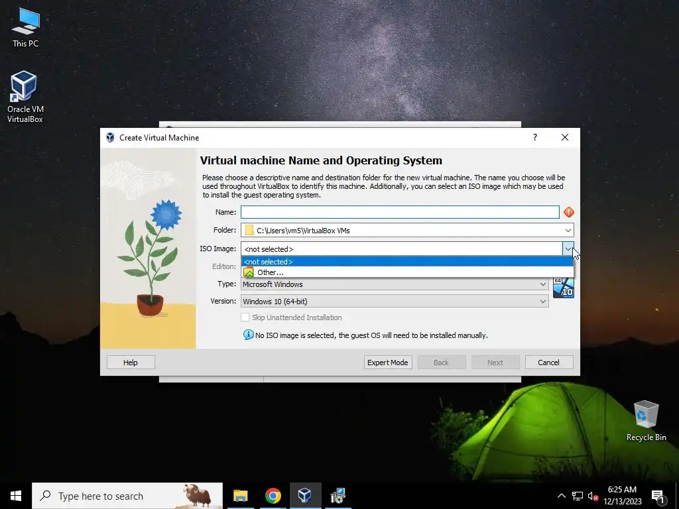Open Oracle VM VirtualBox desktop shortcut
Screen dimensions: 679x509
coord(25,97)
